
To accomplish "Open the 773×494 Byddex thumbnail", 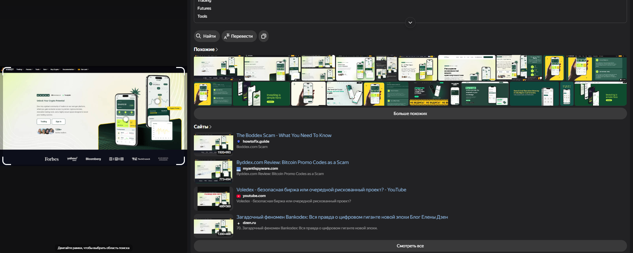I will coord(214,171).
